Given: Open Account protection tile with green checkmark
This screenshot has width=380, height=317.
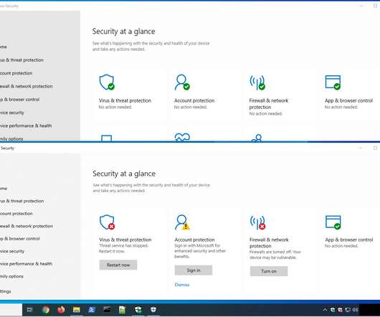Looking at the screenshot, I should (194, 100).
